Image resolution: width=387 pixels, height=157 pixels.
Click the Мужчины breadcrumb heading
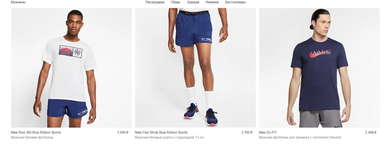click(x=18, y=2)
